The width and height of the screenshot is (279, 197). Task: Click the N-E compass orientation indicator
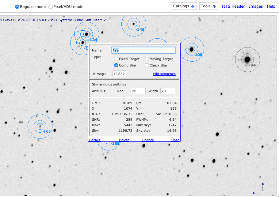(x=259, y=188)
